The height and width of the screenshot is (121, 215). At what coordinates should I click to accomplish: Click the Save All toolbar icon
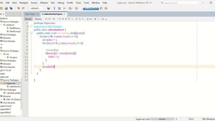(11, 8)
